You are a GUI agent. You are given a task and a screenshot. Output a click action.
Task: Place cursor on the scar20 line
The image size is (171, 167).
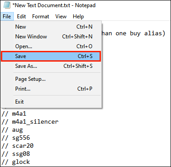pos(17,146)
